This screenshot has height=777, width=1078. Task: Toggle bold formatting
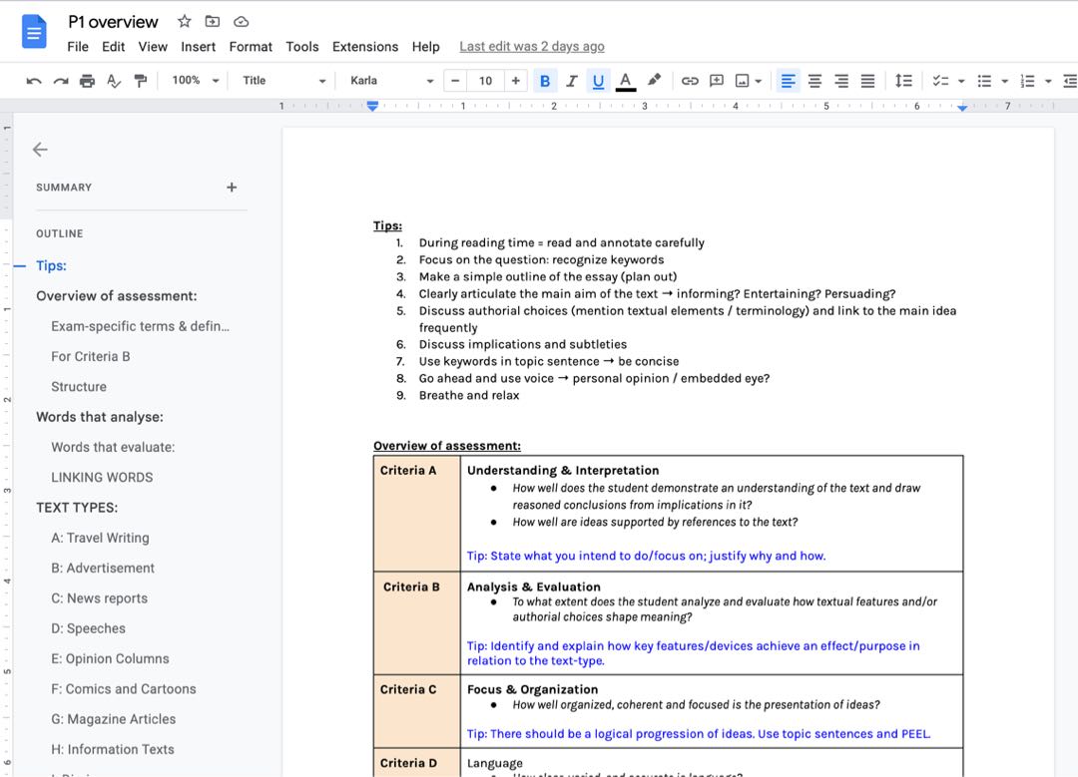[x=545, y=80]
